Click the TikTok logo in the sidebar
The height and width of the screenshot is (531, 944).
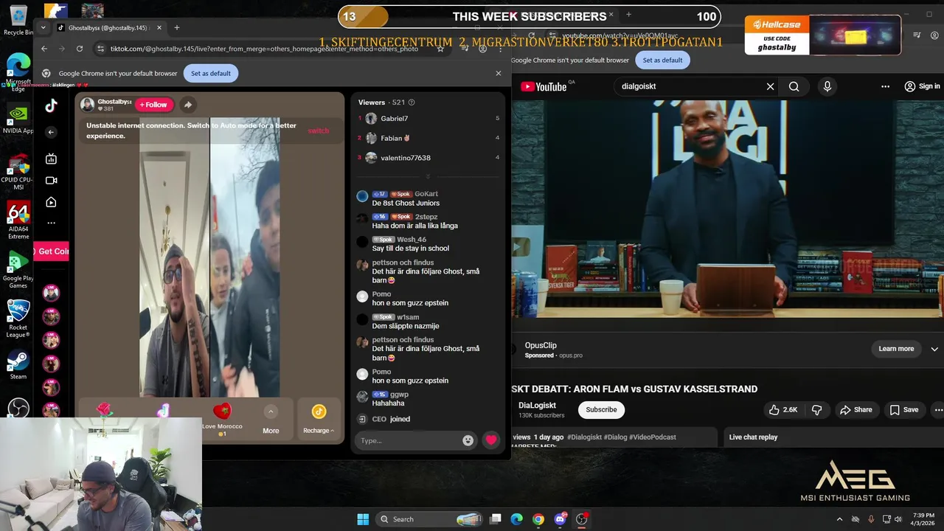(x=51, y=105)
